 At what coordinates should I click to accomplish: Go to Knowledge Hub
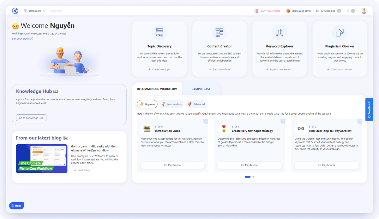(x=31, y=117)
